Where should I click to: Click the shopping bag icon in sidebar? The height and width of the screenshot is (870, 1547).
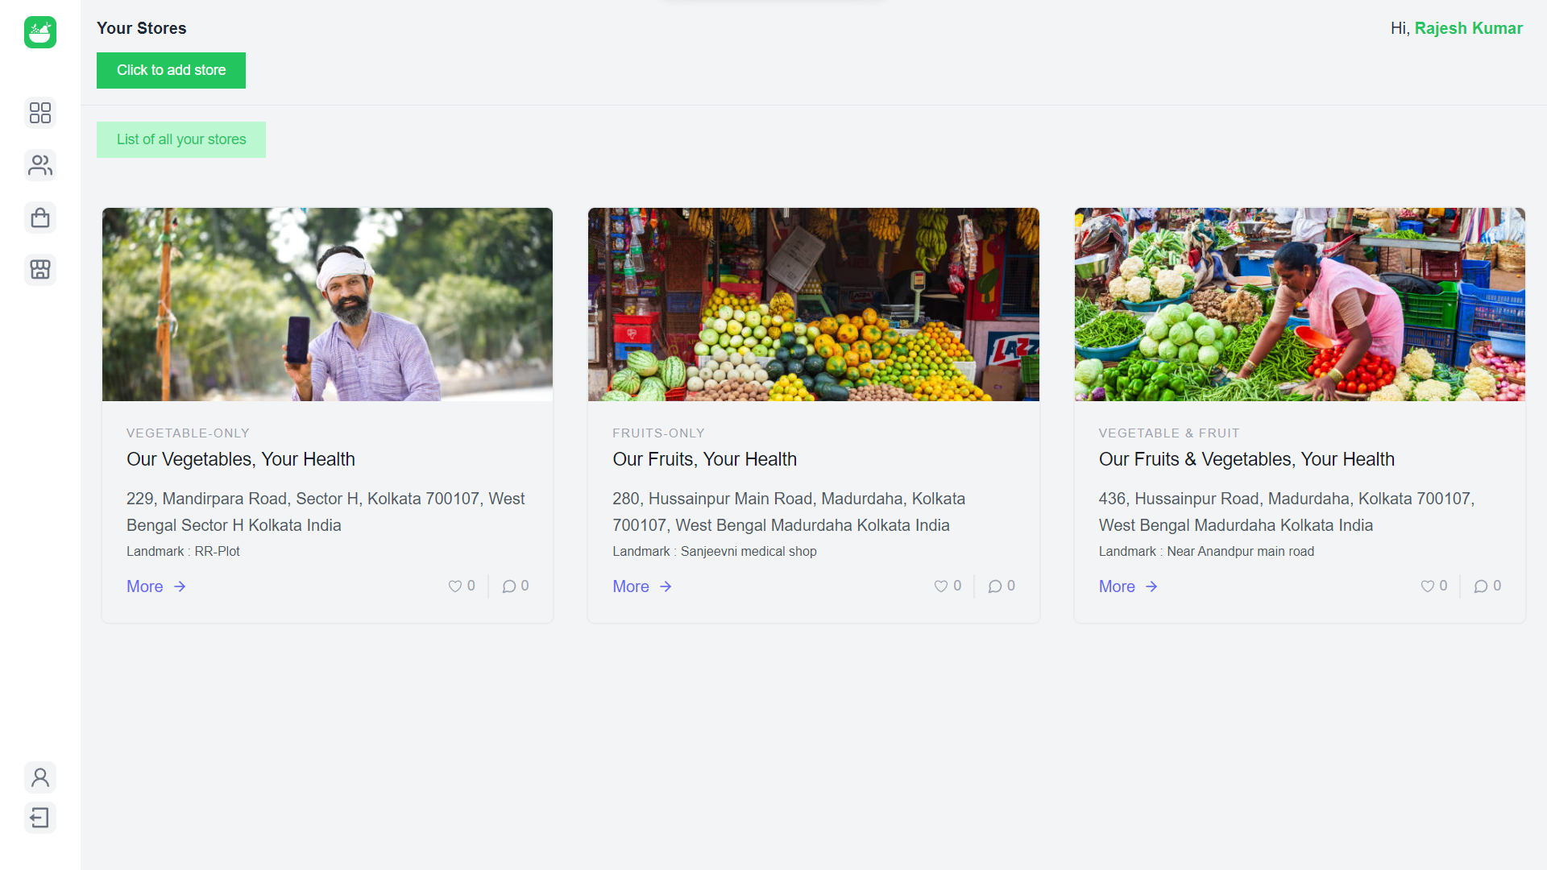click(x=40, y=217)
